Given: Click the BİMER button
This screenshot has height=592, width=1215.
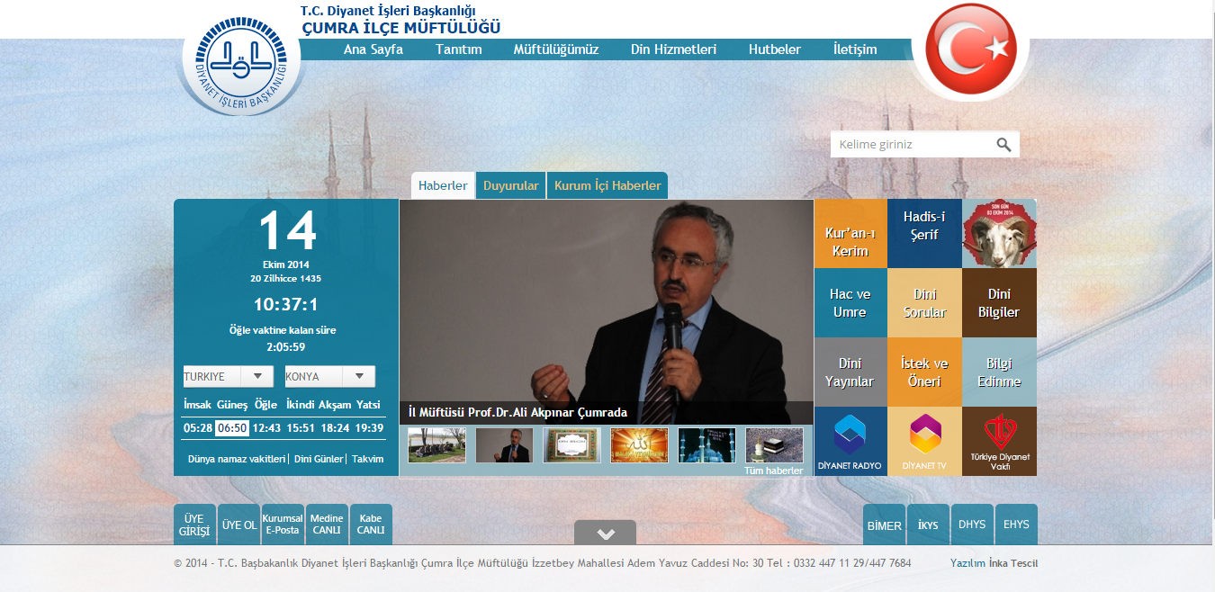Looking at the screenshot, I should tap(883, 525).
